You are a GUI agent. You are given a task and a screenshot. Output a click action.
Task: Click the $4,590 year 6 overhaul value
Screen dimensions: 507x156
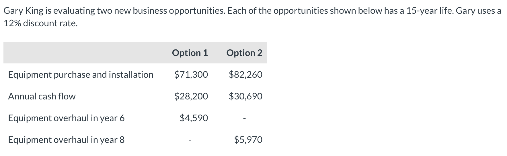pyautogui.click(x=194, y=118)
